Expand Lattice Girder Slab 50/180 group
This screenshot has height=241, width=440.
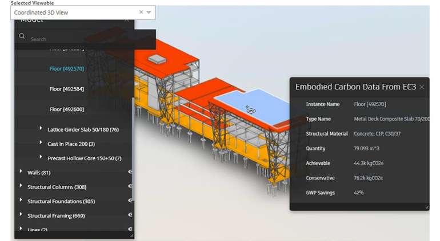(41, 129)
